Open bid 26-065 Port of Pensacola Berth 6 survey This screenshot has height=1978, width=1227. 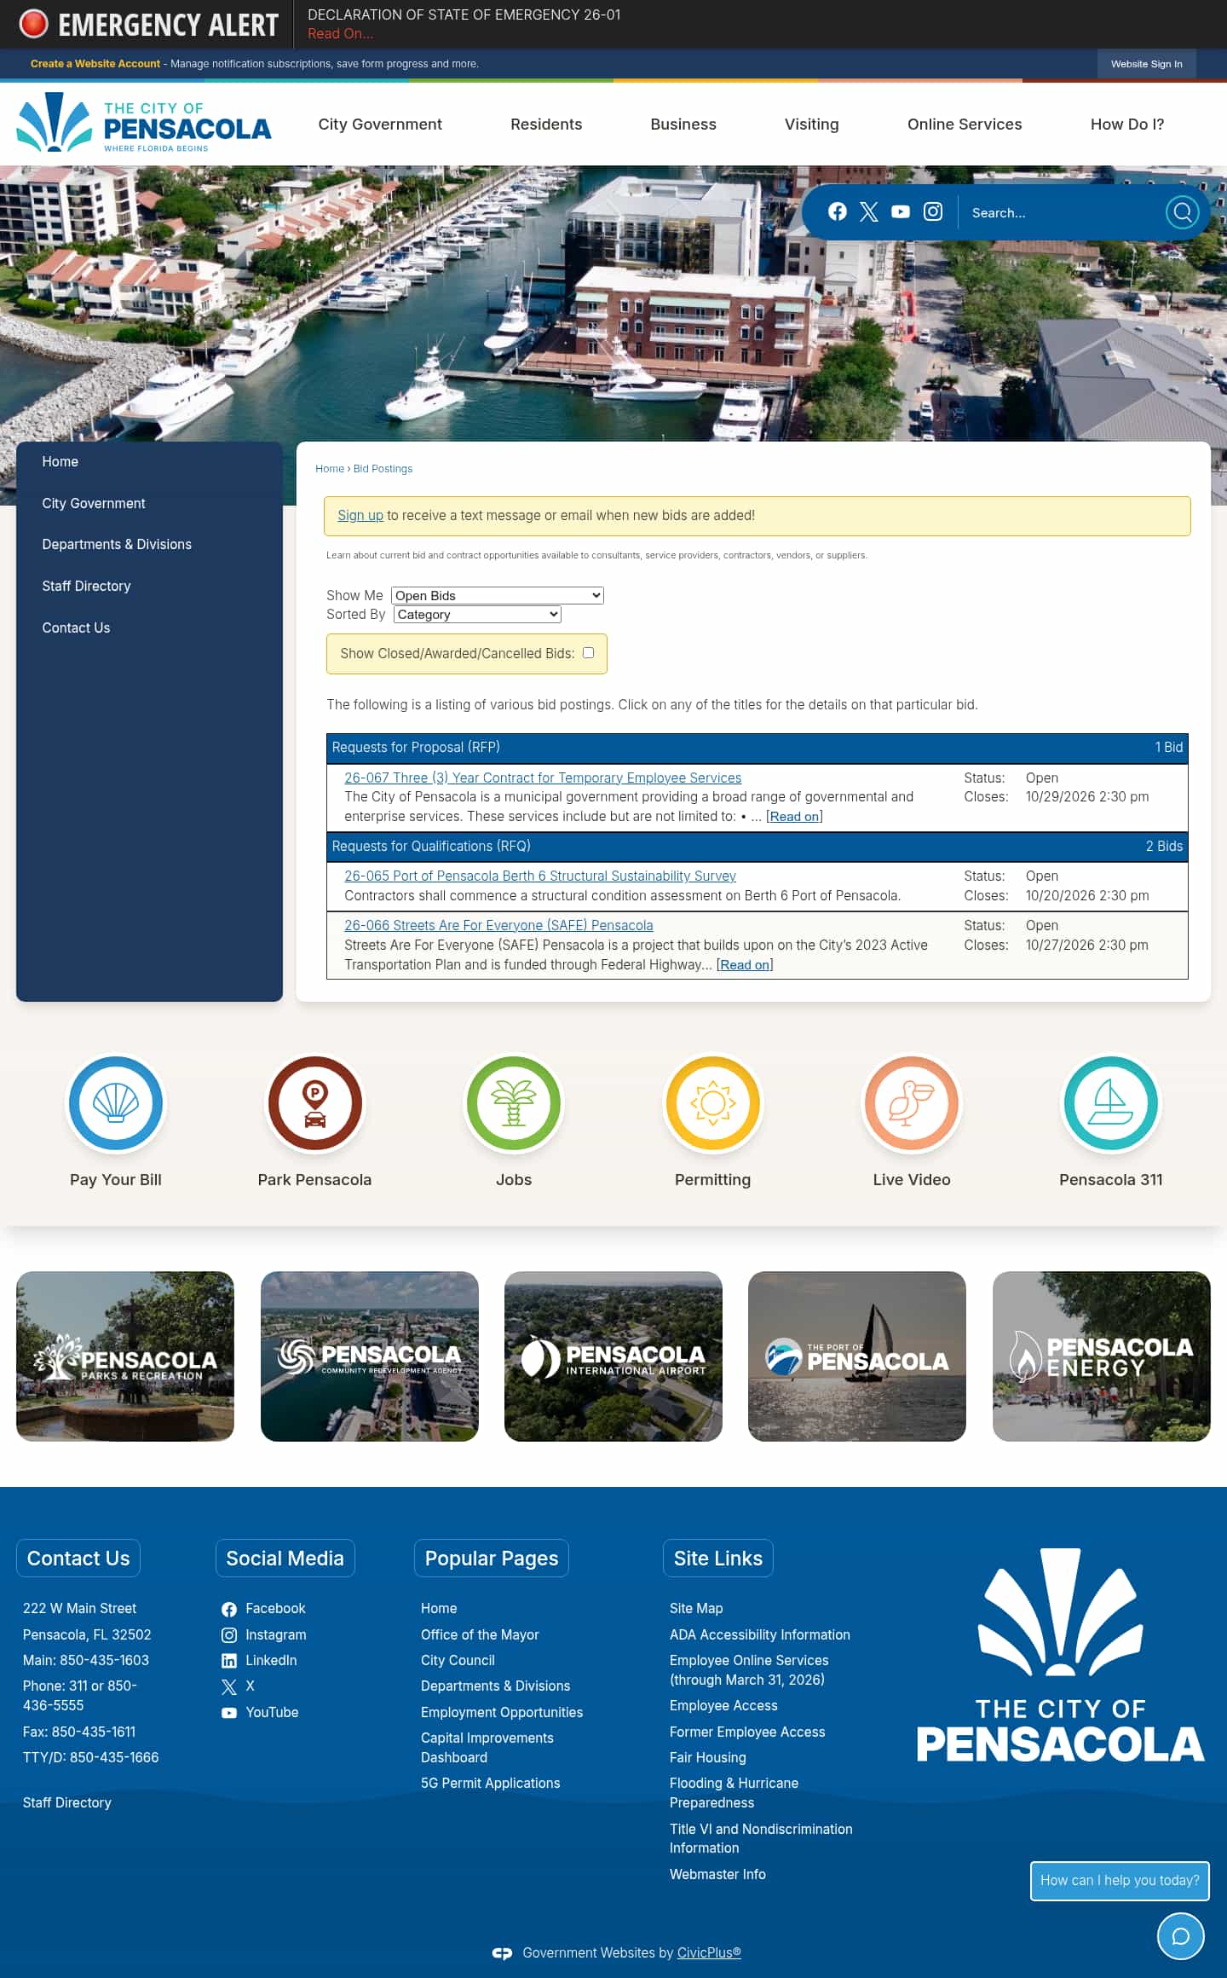click(x=540, y=876)
